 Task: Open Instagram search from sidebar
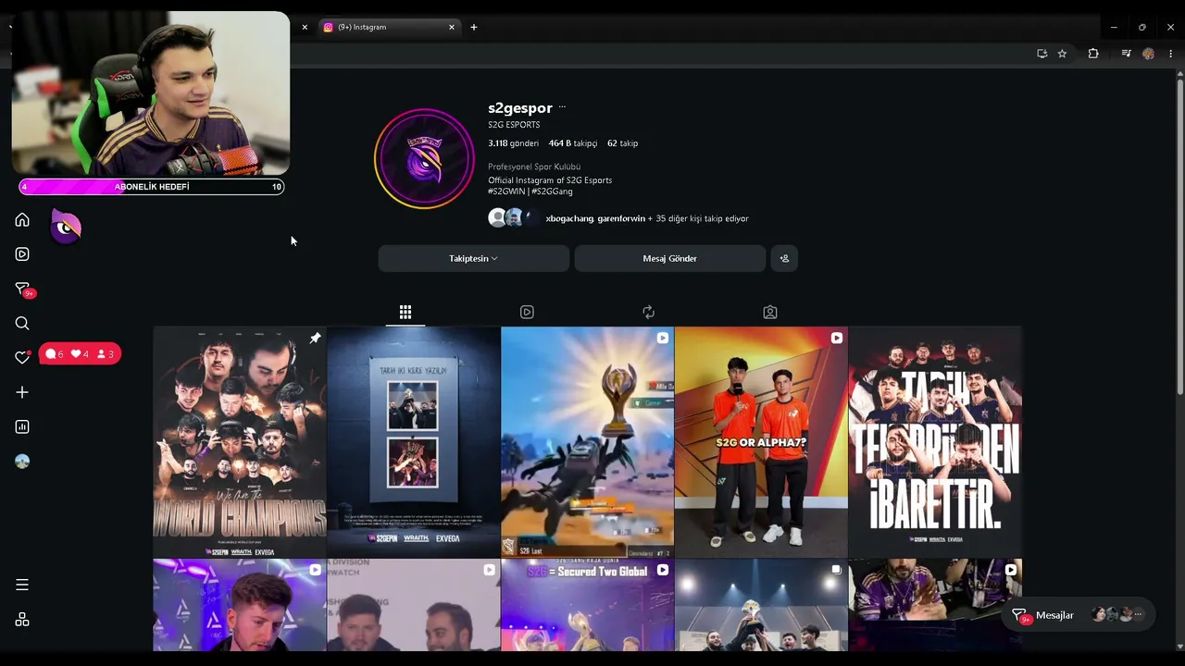tap(22, 324)
